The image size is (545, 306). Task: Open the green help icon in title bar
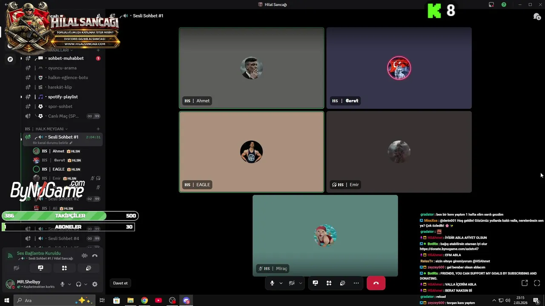point(504,5)
